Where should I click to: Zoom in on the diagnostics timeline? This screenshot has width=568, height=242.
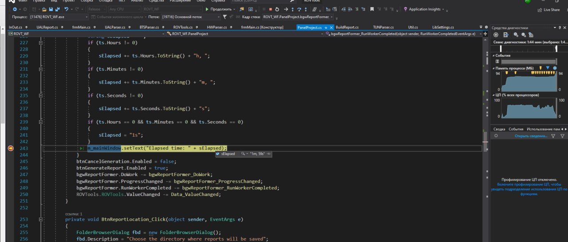point(516,35)
